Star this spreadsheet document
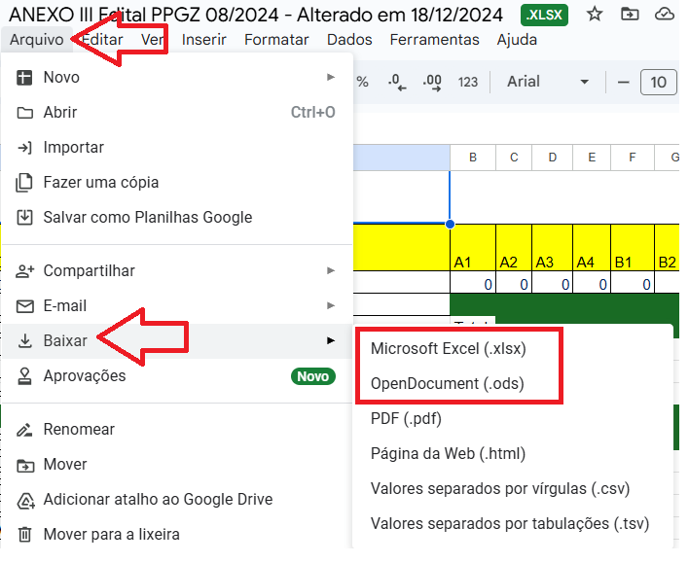689x563 pixels. point(595,15)
